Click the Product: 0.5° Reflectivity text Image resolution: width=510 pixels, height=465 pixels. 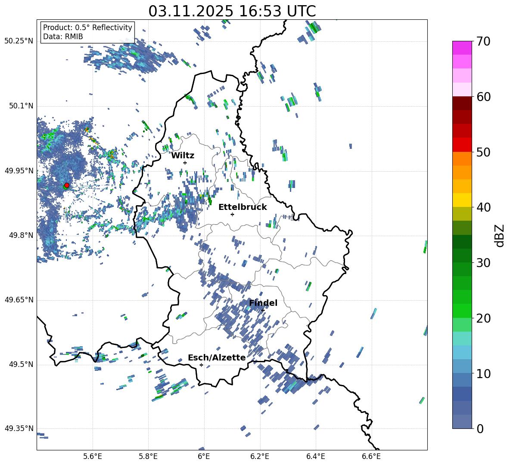pyautogui.click(x=87, y=28)
